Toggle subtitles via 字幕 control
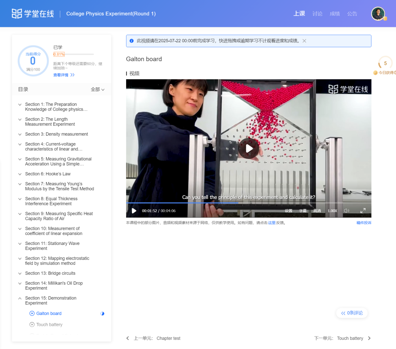The image size is (396, 349). pos(303,211)
